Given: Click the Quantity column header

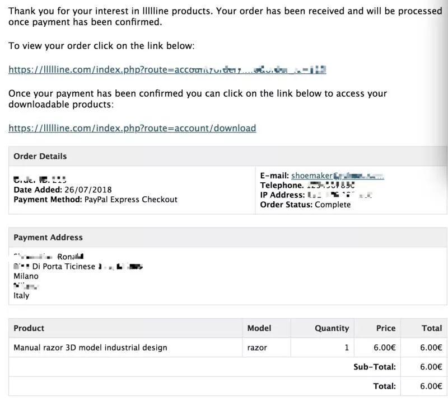Looking at the screenshot, I should click(x=332, y=328).
